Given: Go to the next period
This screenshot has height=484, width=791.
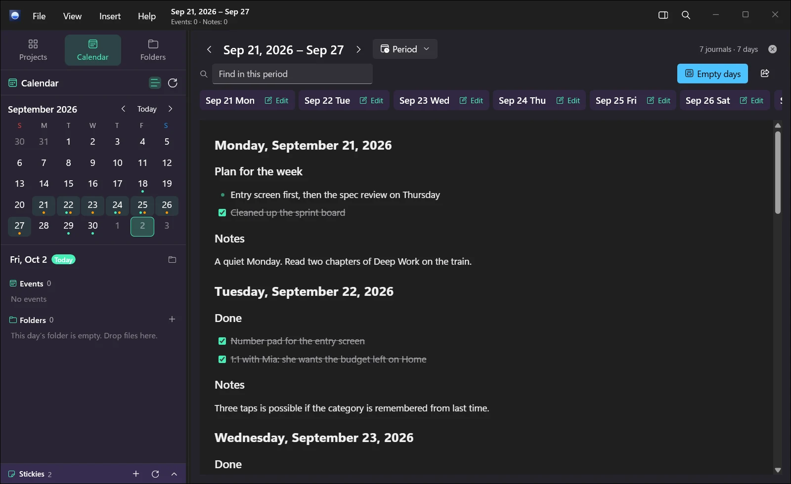Looking at the screenshot, I should [x=358, y=49].
